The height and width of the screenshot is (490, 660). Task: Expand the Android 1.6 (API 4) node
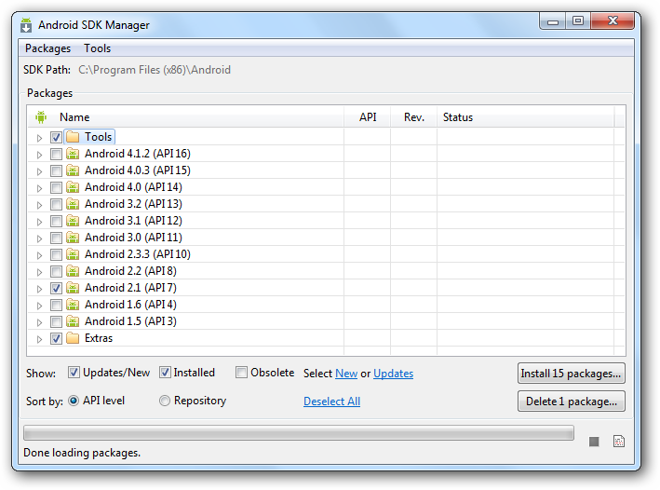pos(40,306)
